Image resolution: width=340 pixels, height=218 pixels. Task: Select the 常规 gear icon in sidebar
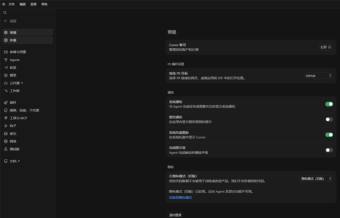point(6,33)
